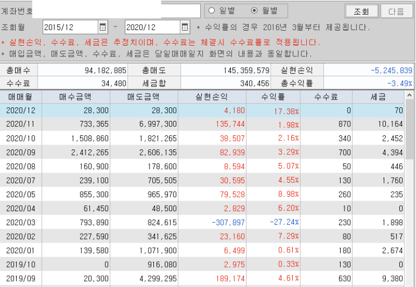Image resolution: width=416 pixels, height=287 pixels.
Task: Open calendar picker for start month 2015/12
Action: pos(103,27)
